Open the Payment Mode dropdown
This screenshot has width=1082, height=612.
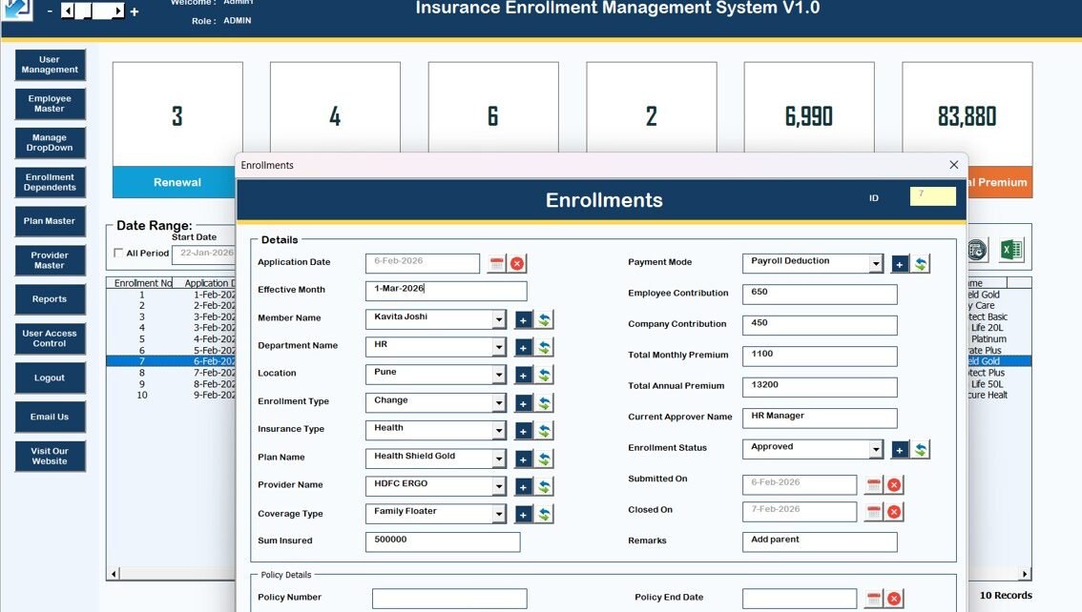point(876,264)
